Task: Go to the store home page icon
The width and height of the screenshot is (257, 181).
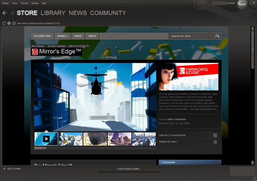Action: click(14, 23)
